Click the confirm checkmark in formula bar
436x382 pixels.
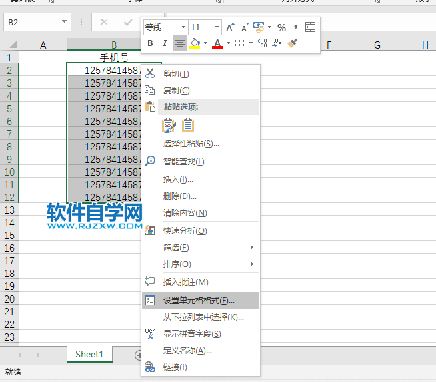[x=128, y=22]
